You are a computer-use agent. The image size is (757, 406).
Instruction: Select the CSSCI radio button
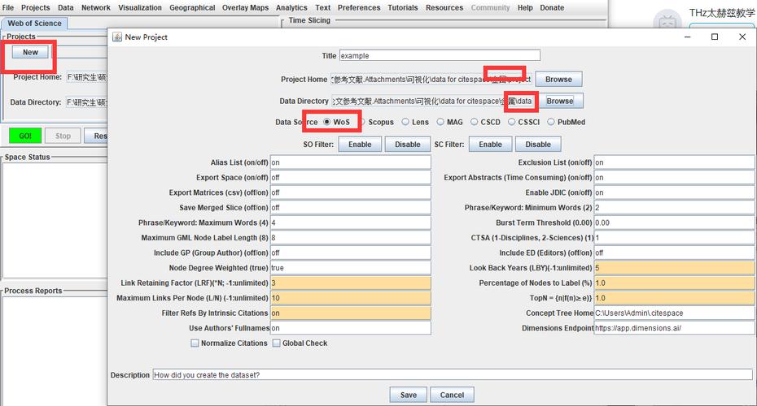[512, 122]
